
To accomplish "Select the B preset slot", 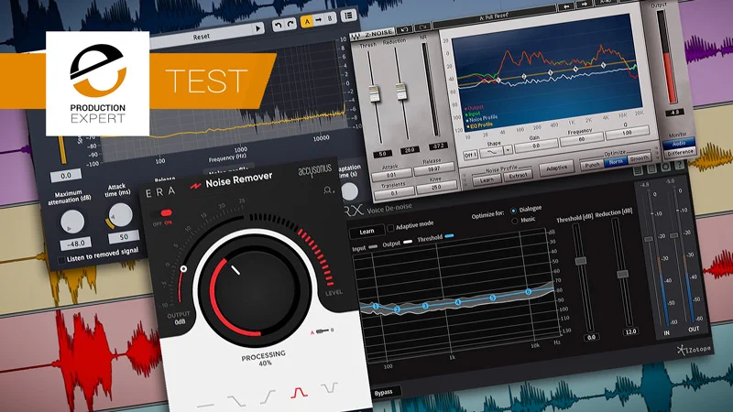I will pos(330,18).
